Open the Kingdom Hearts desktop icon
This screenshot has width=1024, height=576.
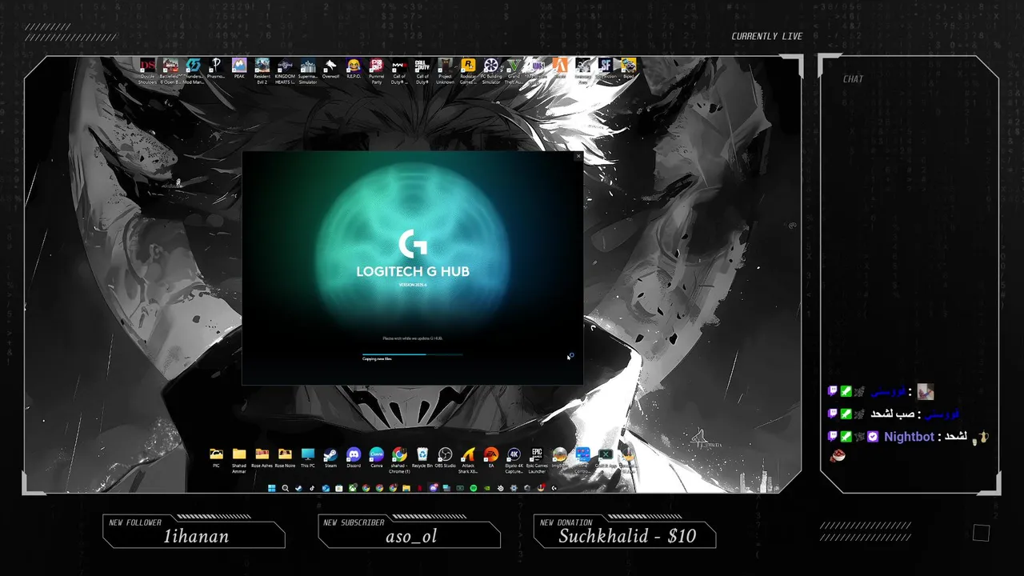click(285, 70)
